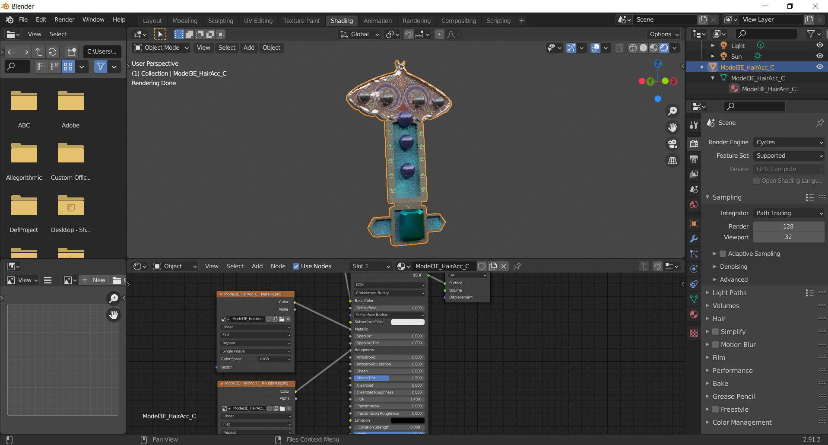Switch viewport shading to solid
Viewport: 828px width, 445px height.
tap(643, 48)
